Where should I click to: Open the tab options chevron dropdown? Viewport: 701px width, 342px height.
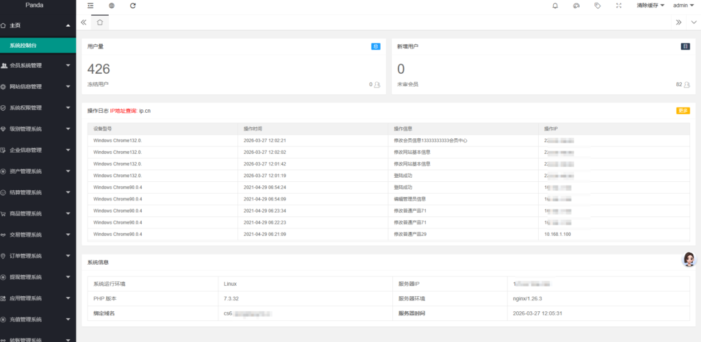tap(692, 22)
